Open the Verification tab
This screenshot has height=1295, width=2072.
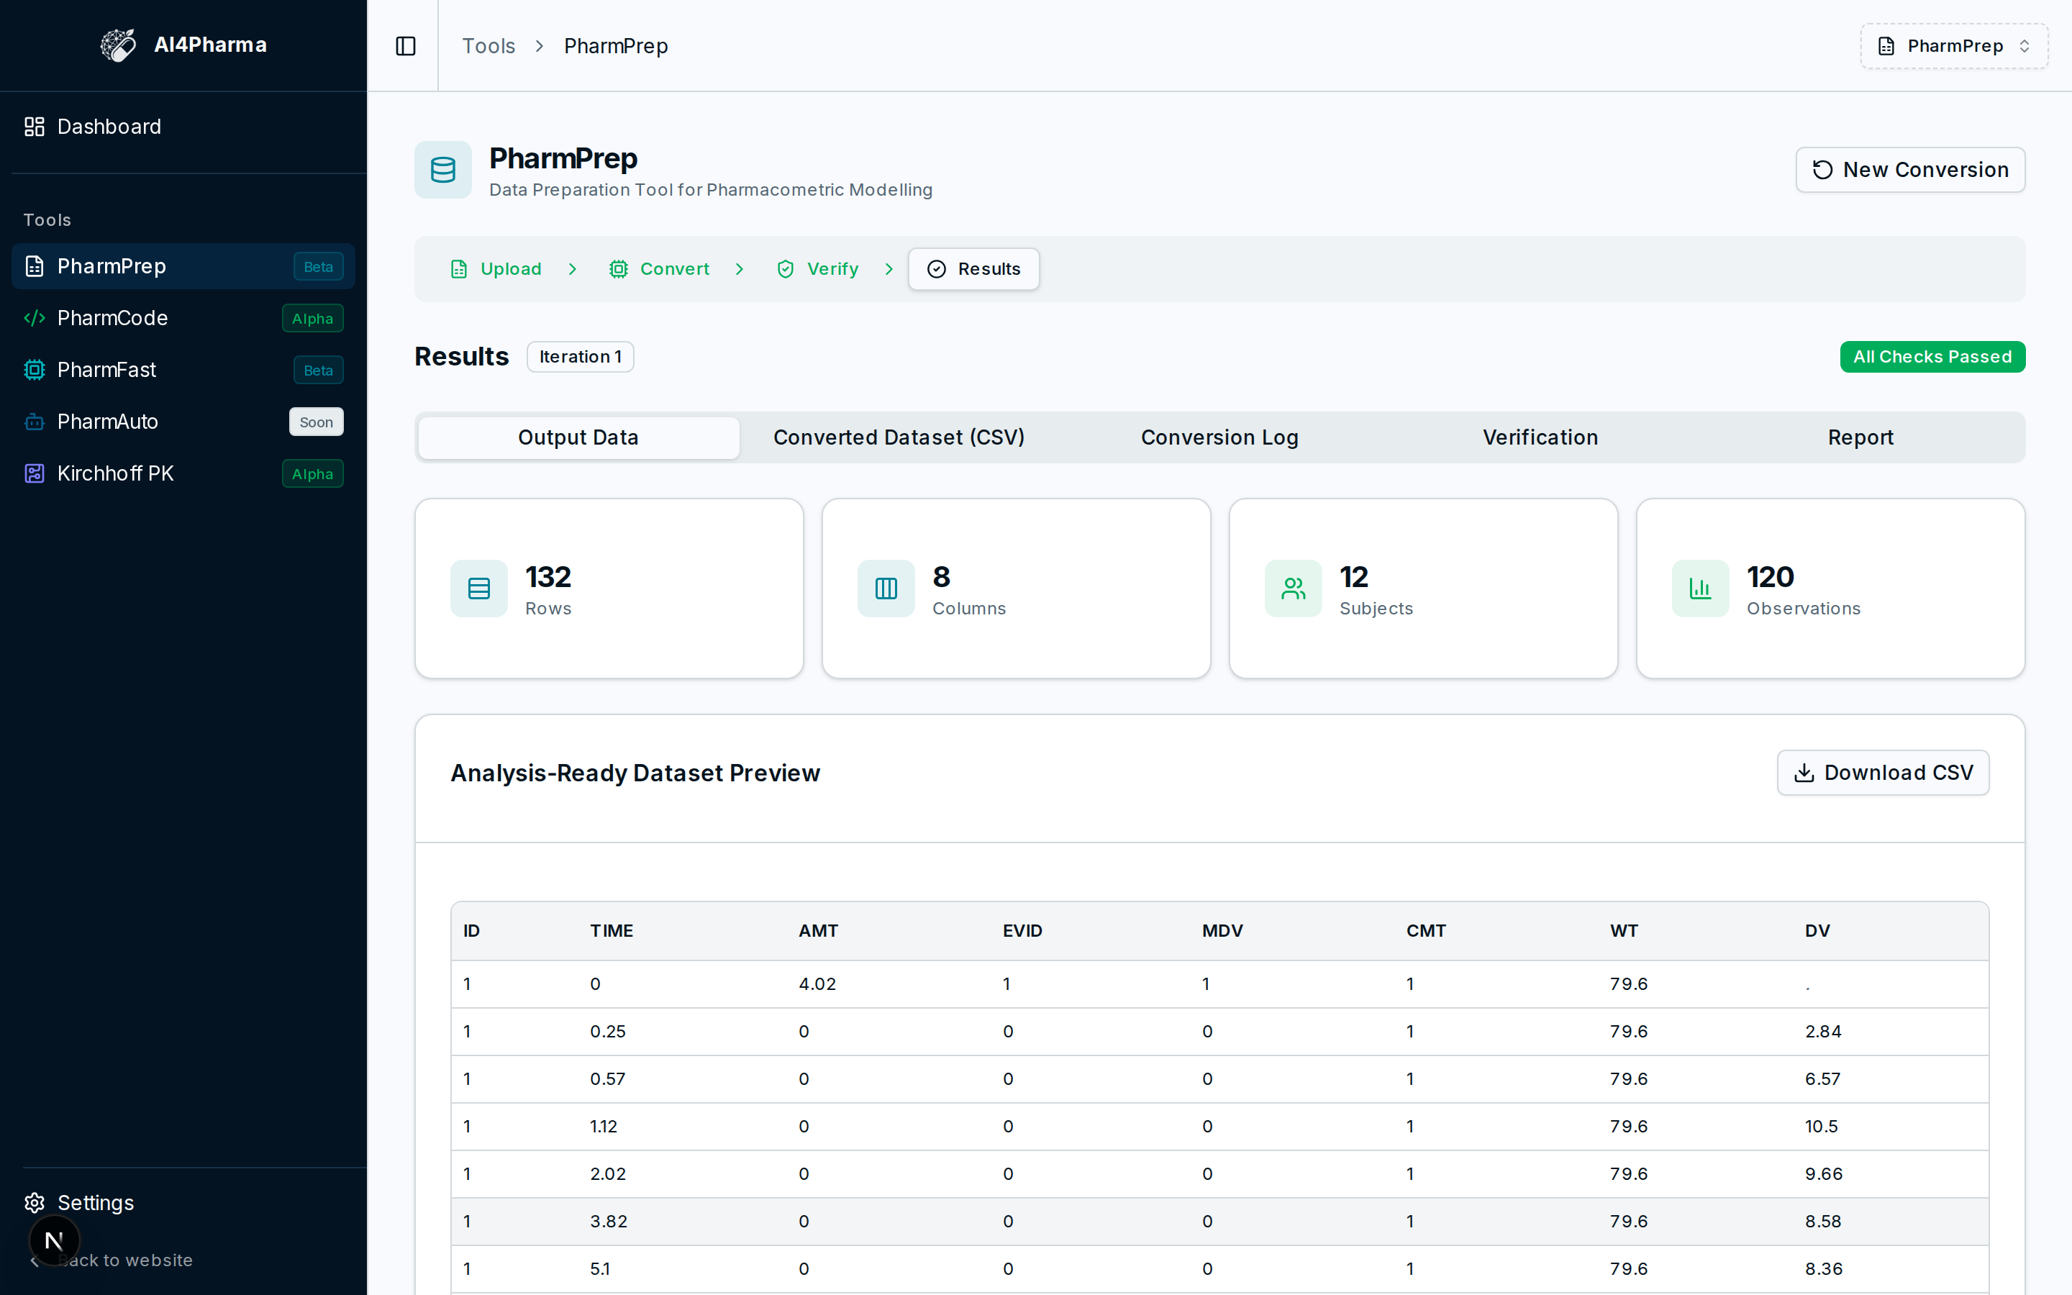click(1540, 437)
